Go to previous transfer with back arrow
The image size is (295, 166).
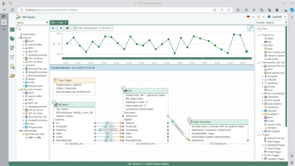[53, 28]
